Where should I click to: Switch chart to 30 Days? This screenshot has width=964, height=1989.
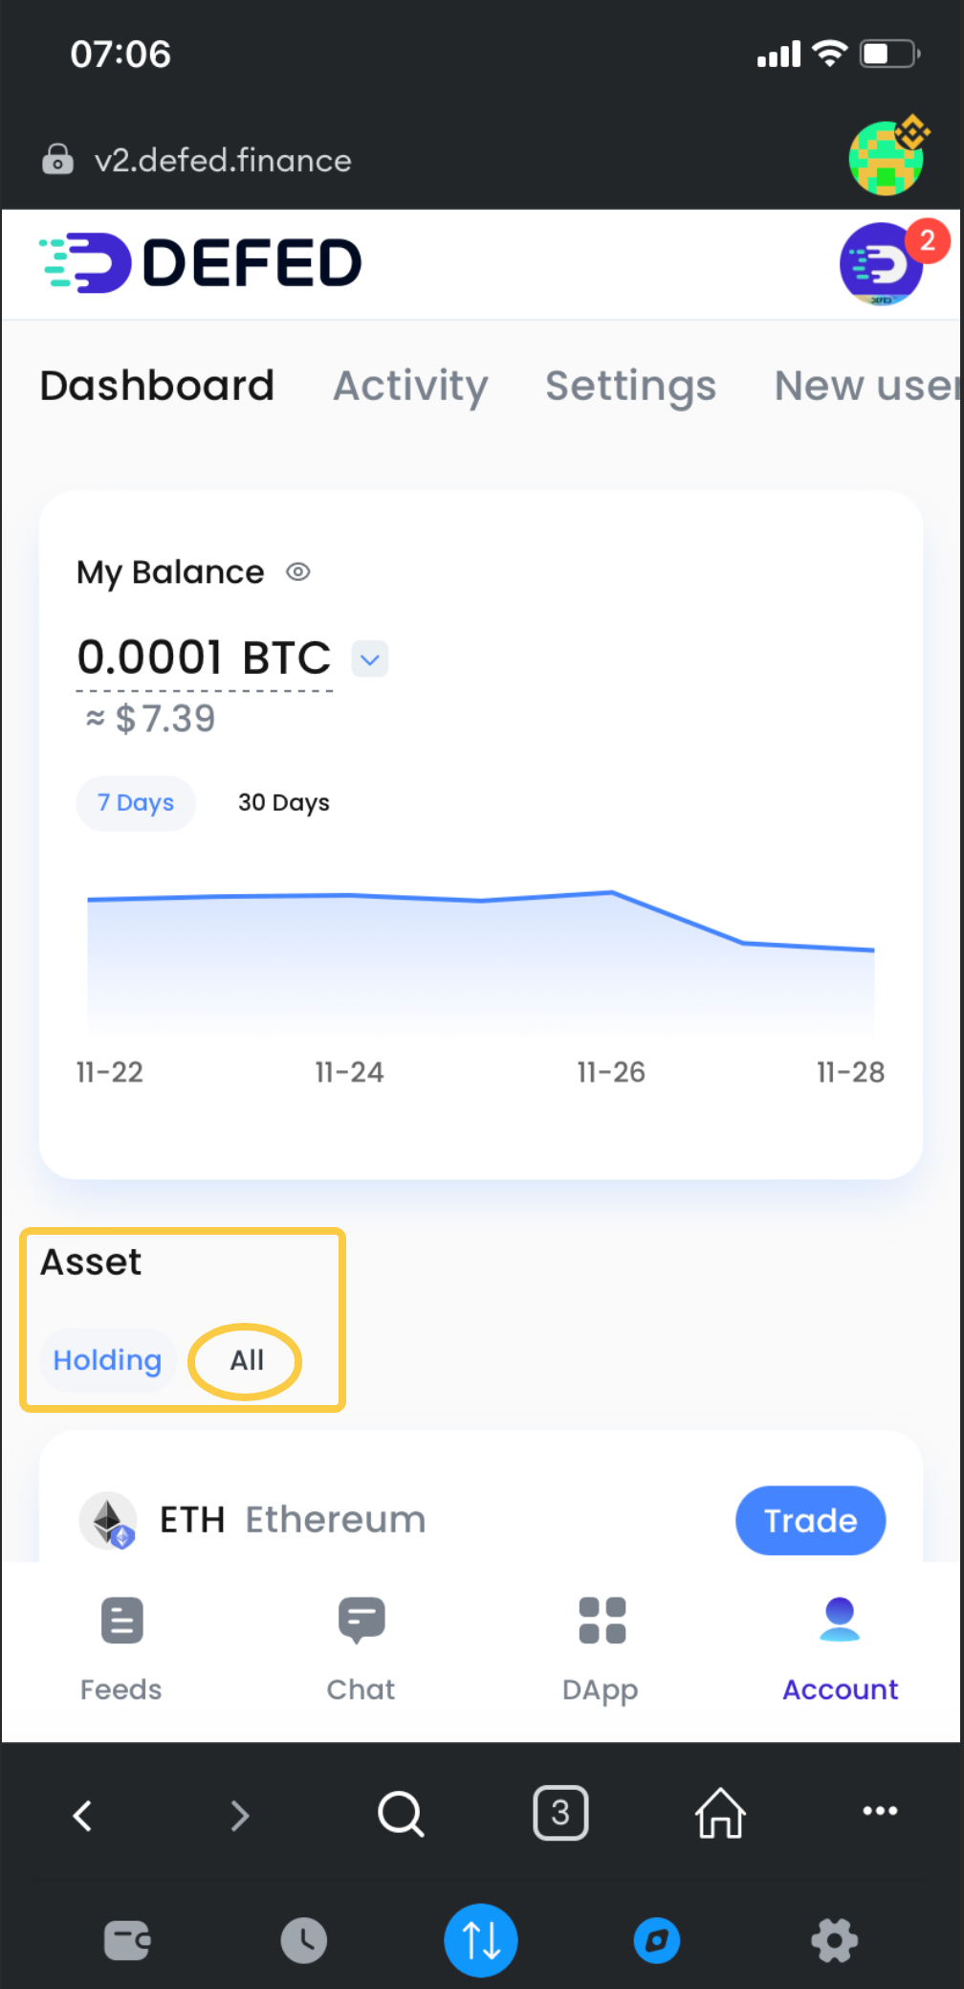coord(284,803)
